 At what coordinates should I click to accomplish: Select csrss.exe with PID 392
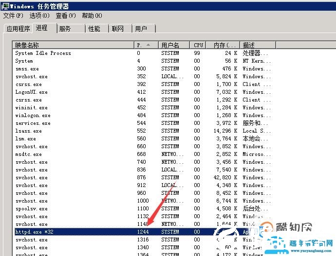tap(144, 84)
